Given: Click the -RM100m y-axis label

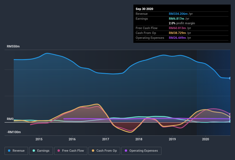Looking at the screenshot, I should 14,132.
